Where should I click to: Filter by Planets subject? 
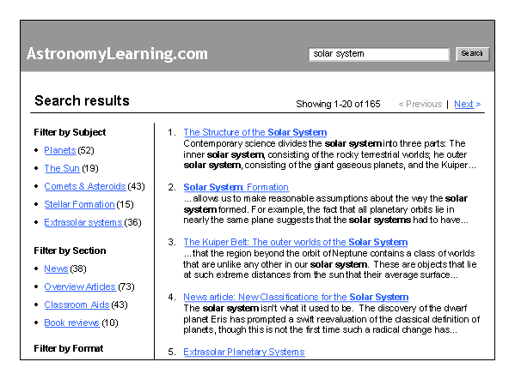click(x=60, y=150)
